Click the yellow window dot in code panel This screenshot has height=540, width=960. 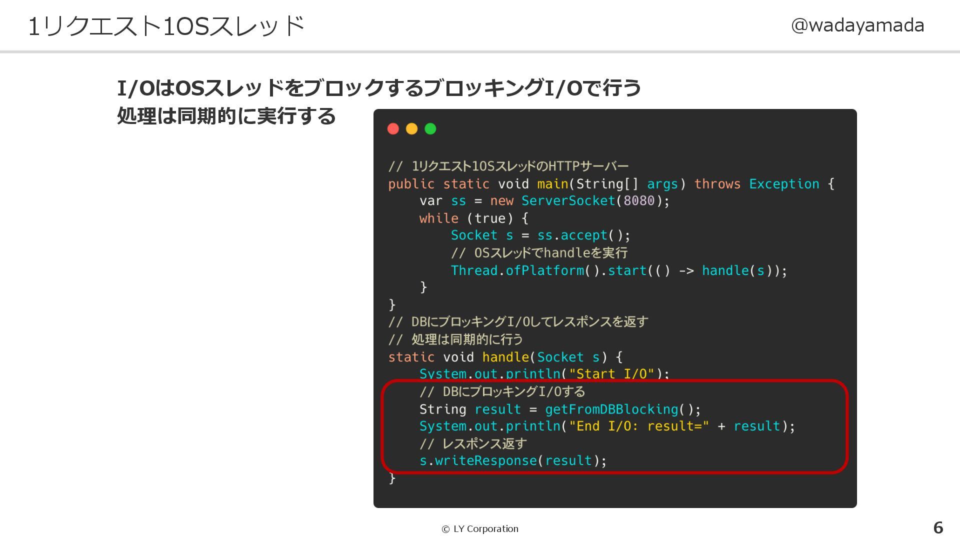pos(411,129)
